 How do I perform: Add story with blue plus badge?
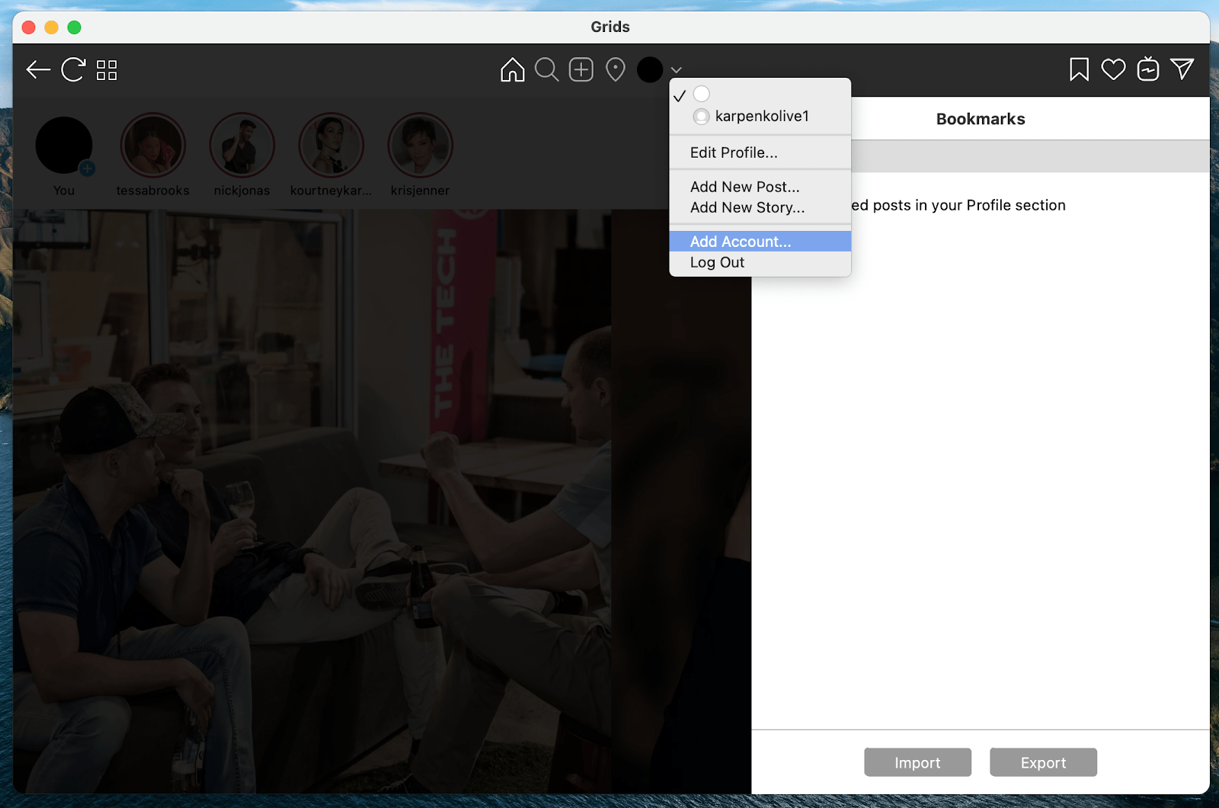[88, 168]
